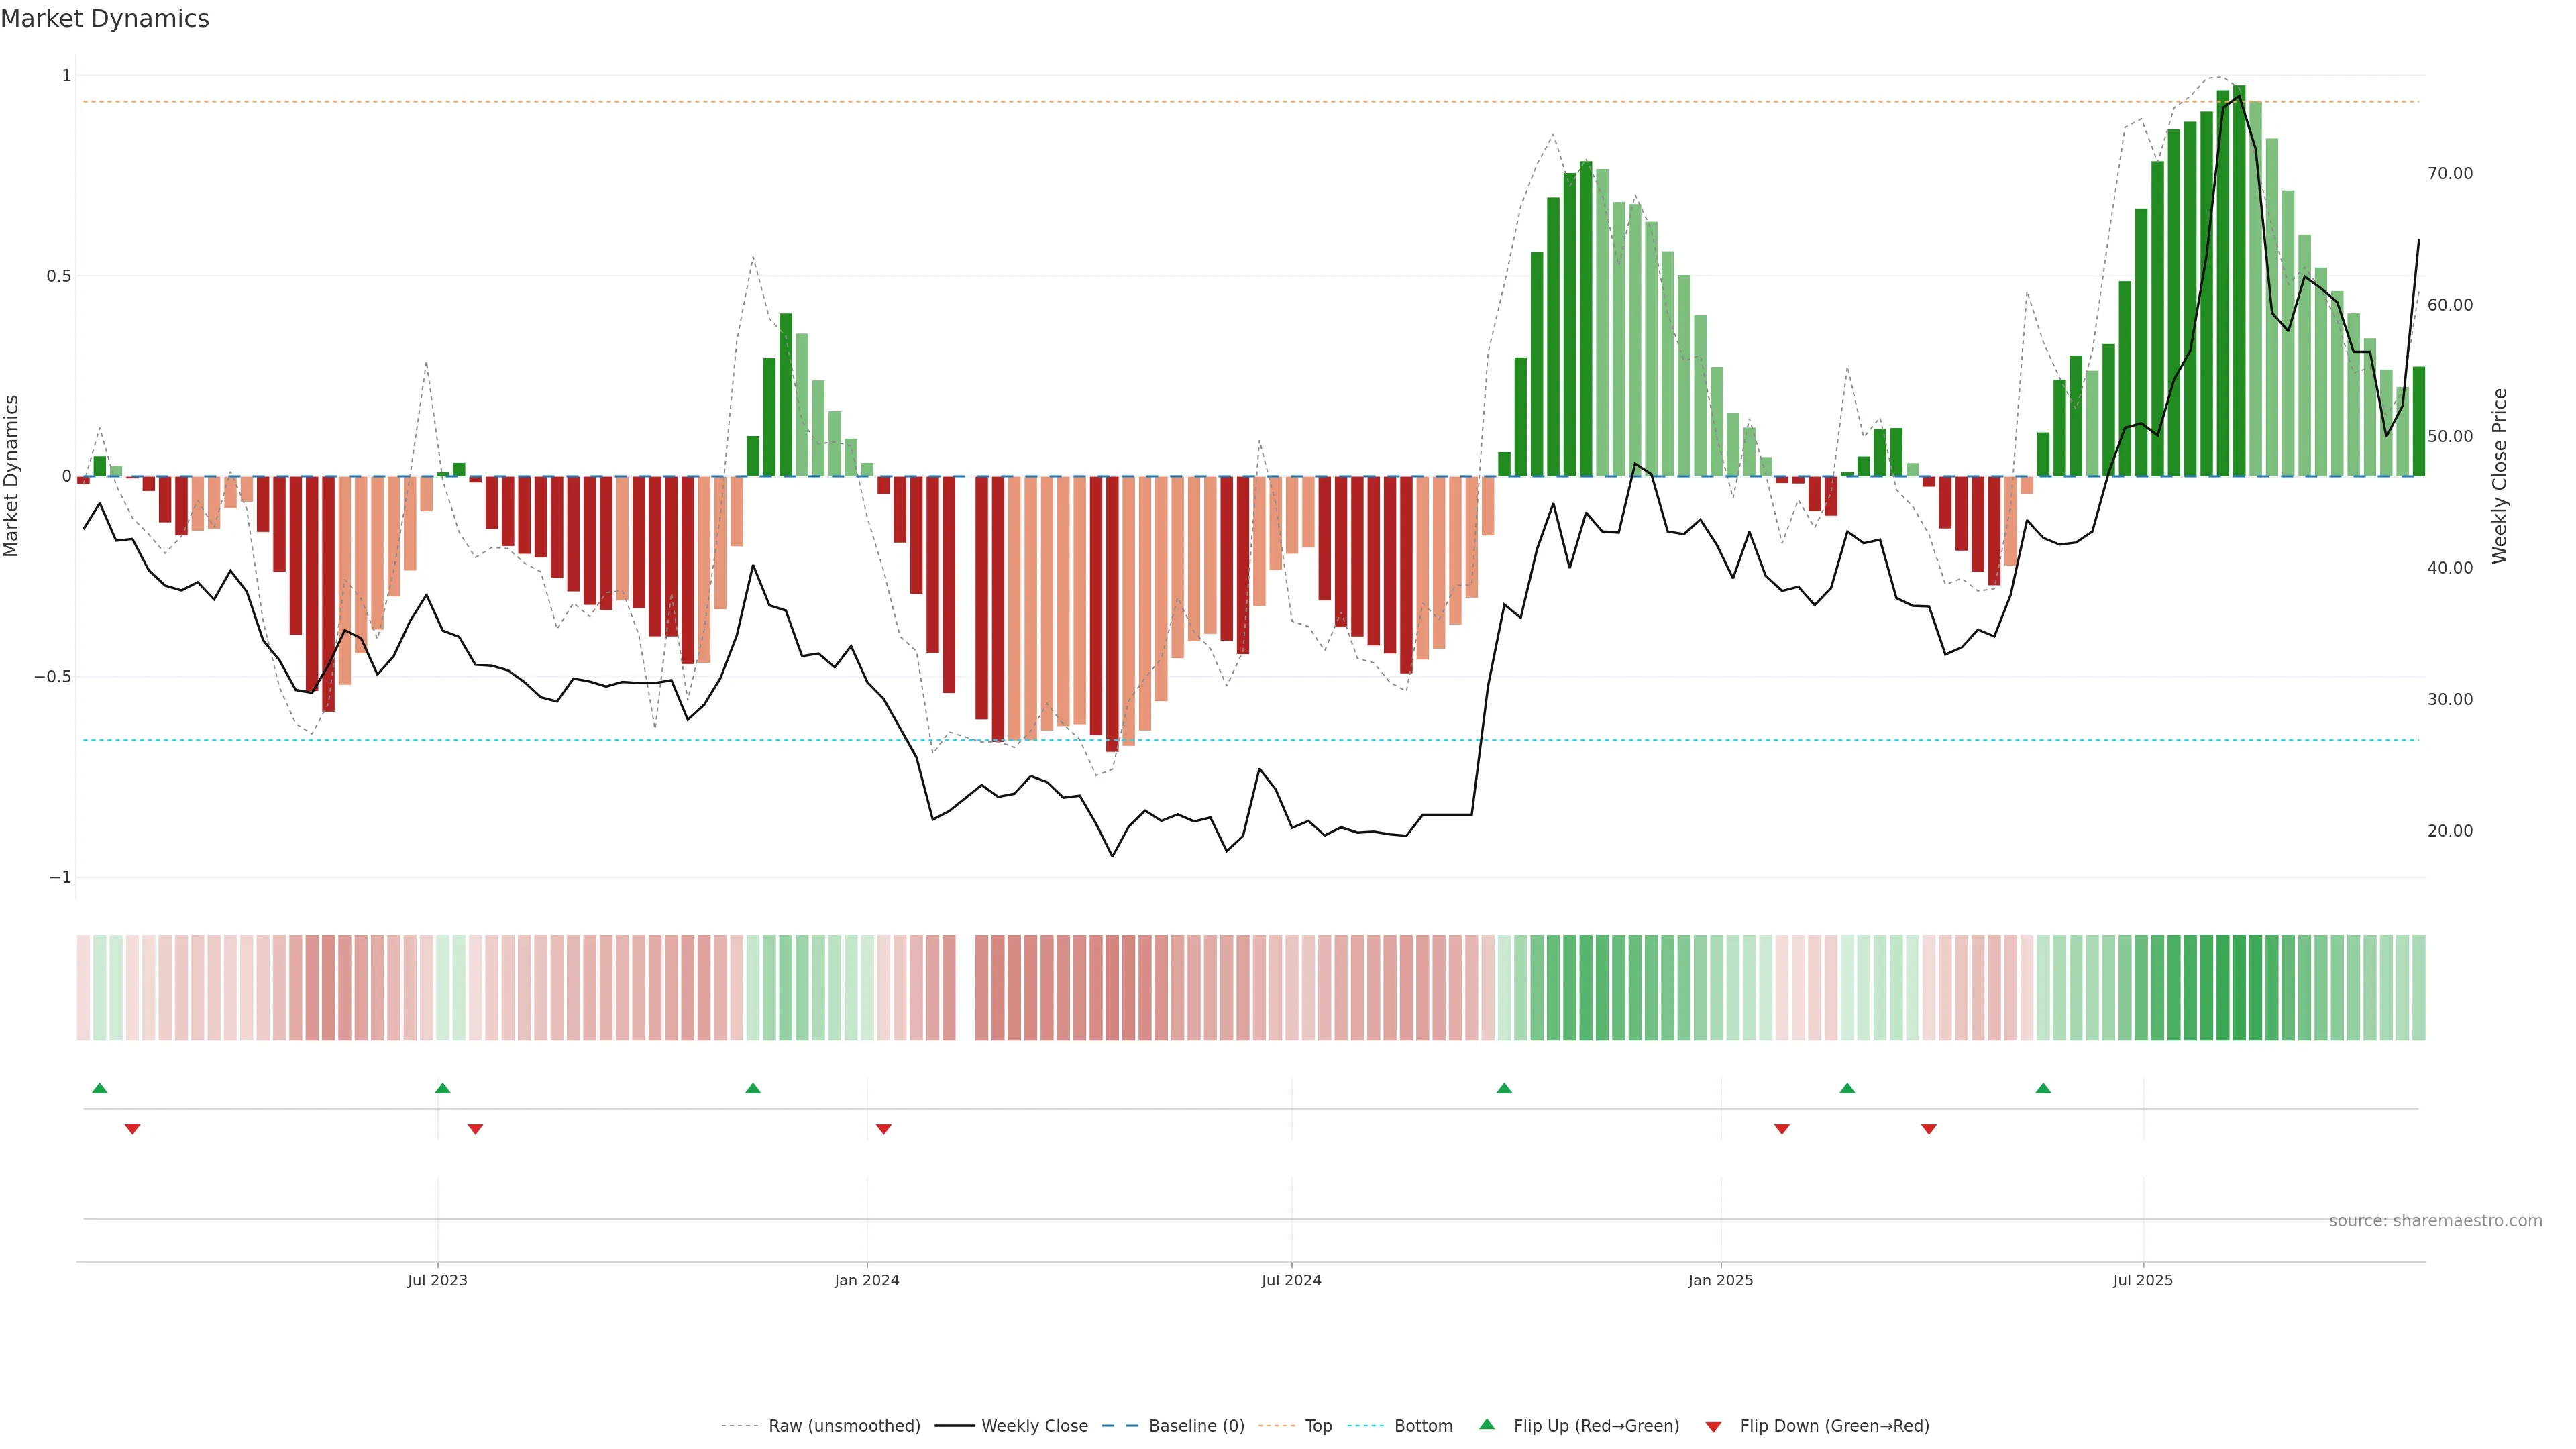
Task: Click the rightmost green Flip Up triangle marker
Action: point(2043,1088)
